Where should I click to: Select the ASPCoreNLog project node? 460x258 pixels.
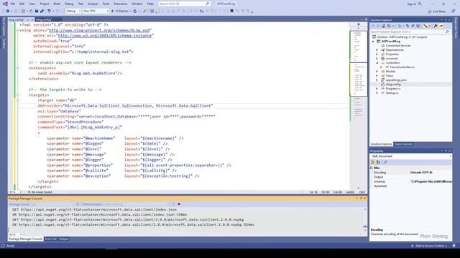[x=391, y=42]
